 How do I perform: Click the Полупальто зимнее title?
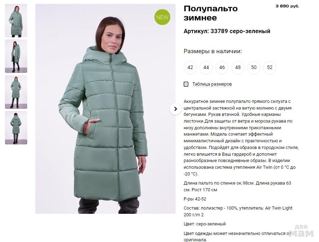pyautogui.click(x=211, y=13)
